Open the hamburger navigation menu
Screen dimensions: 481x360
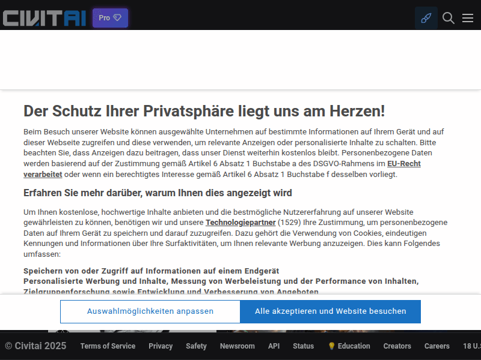tap(468, 18)
